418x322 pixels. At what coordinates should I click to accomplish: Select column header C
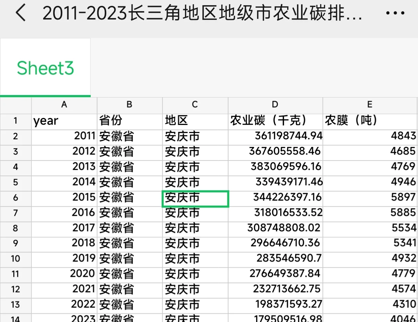point(194,105)
